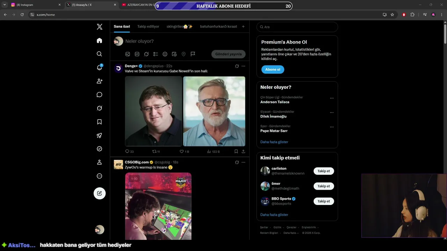447x251 pixels.
Task: Tag a location in the new post
Action: [x=183, y=54]
